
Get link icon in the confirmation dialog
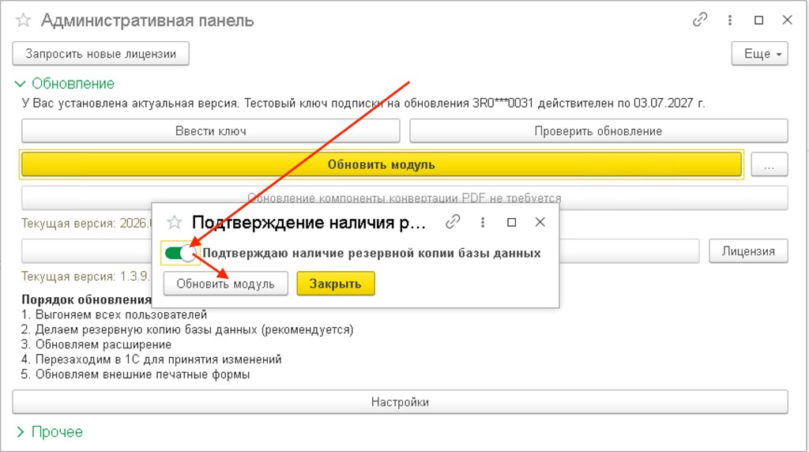point(453,222)
